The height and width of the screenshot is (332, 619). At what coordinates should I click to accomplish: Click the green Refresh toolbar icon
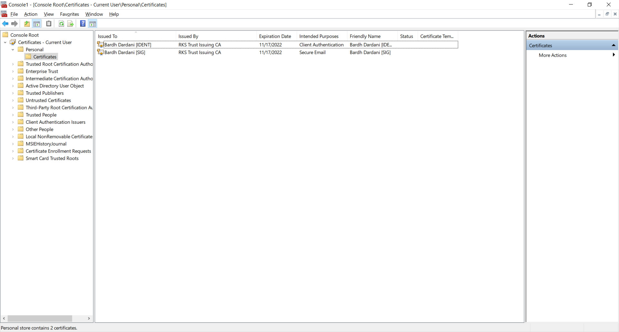tap(61, 24)
